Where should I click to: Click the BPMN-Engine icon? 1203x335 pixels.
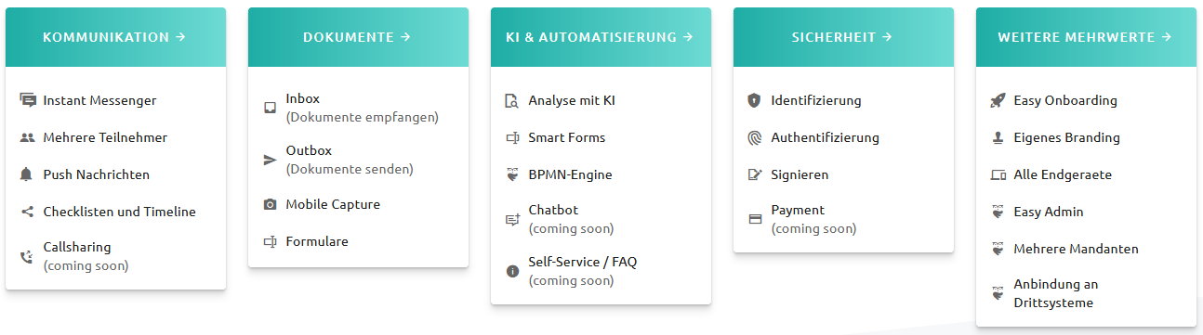point(512,174)
